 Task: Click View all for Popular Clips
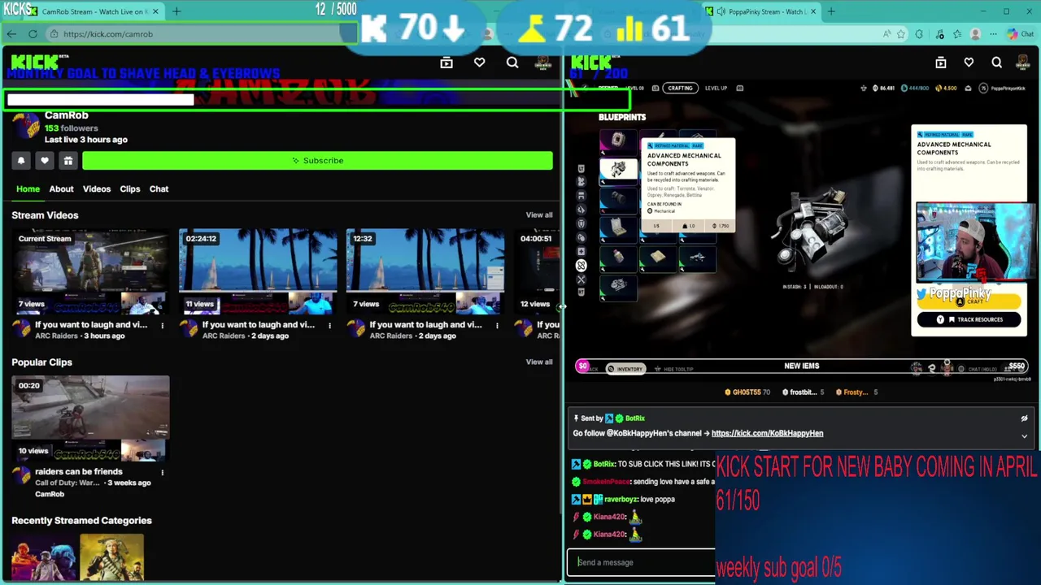pyautogui.click(x=539, y=362)
